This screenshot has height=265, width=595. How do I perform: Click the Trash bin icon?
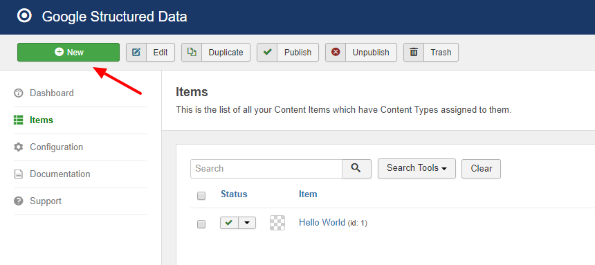click(x=414, y=52)
